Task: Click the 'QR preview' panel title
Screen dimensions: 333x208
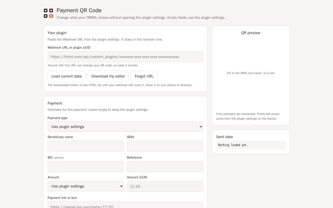Action: pyautogui.click(x=251, y=33)
